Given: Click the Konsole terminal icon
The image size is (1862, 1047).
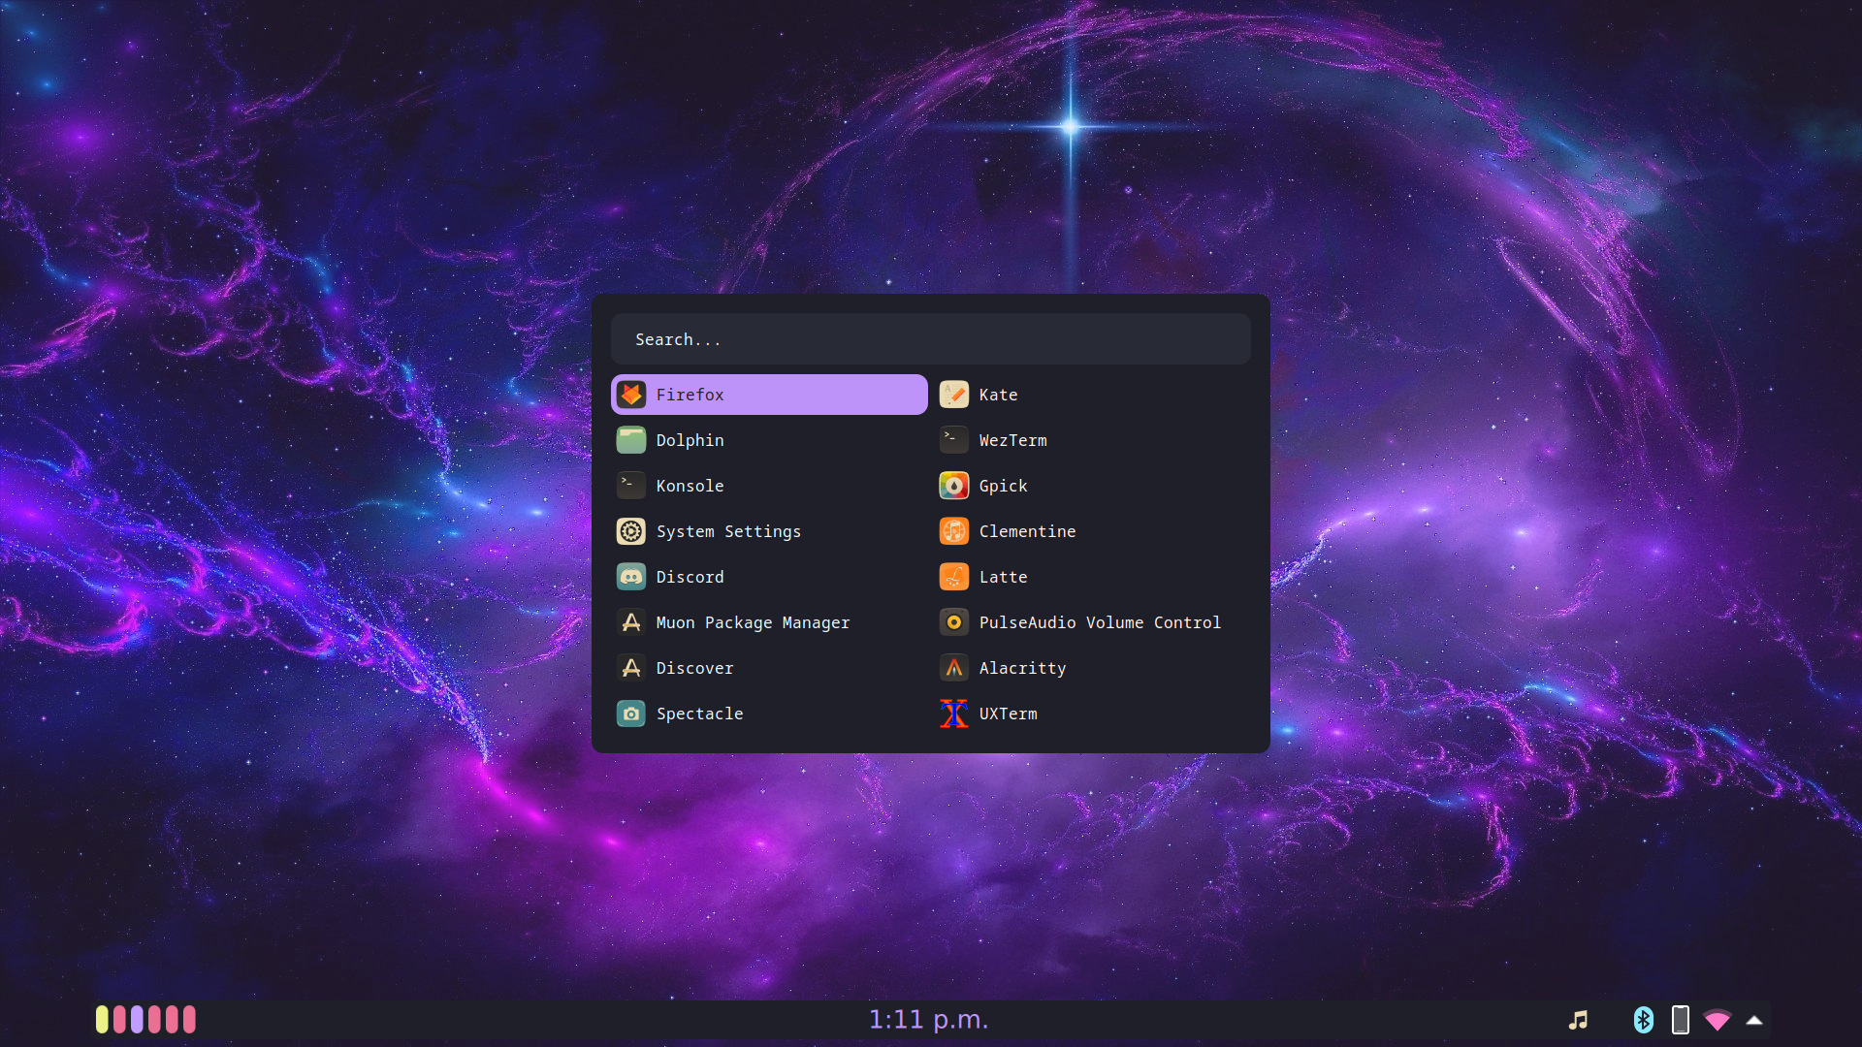Looking at the screenshot, I should 631,486.
